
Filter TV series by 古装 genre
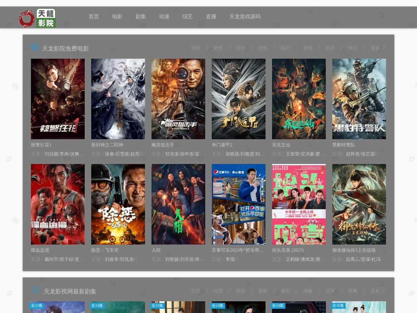pyautogui.click(x=330, y=291)
